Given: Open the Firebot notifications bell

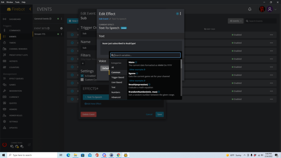Looking at the screenshot, I should [250, 9].
